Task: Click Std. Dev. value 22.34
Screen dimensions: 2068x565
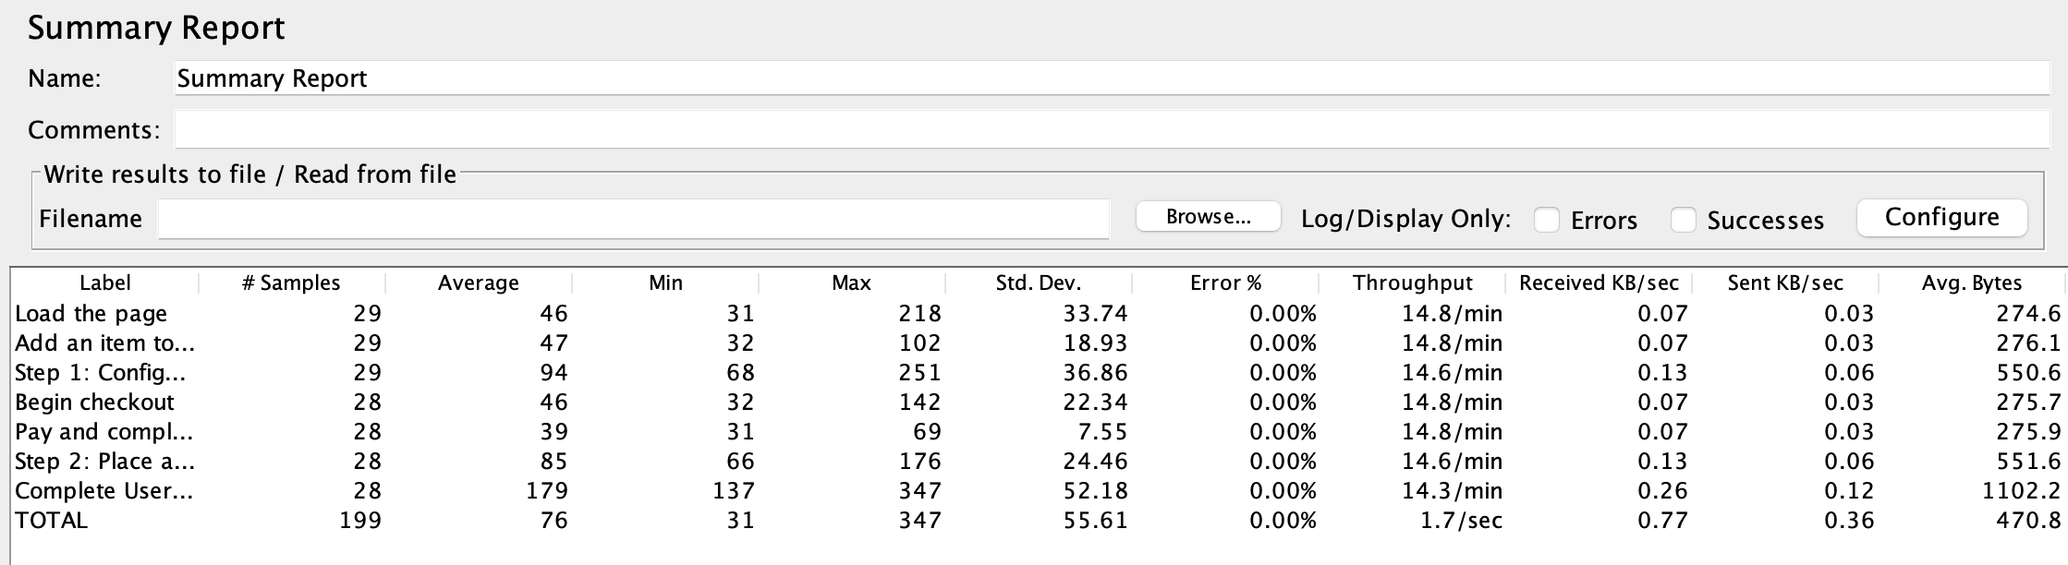Action: (x=1095, y=403)
